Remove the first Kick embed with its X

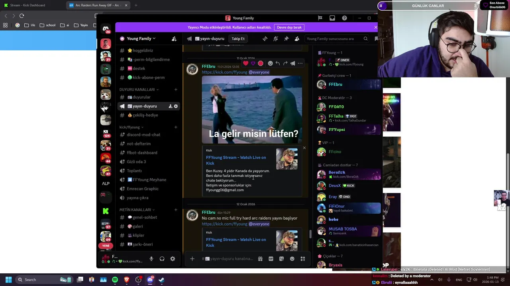click(304, 148)
